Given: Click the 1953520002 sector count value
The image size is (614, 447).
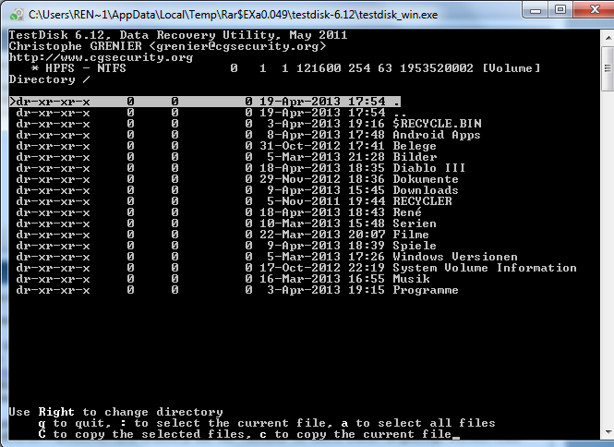Looking at the screenshot, I should point(437,68).
